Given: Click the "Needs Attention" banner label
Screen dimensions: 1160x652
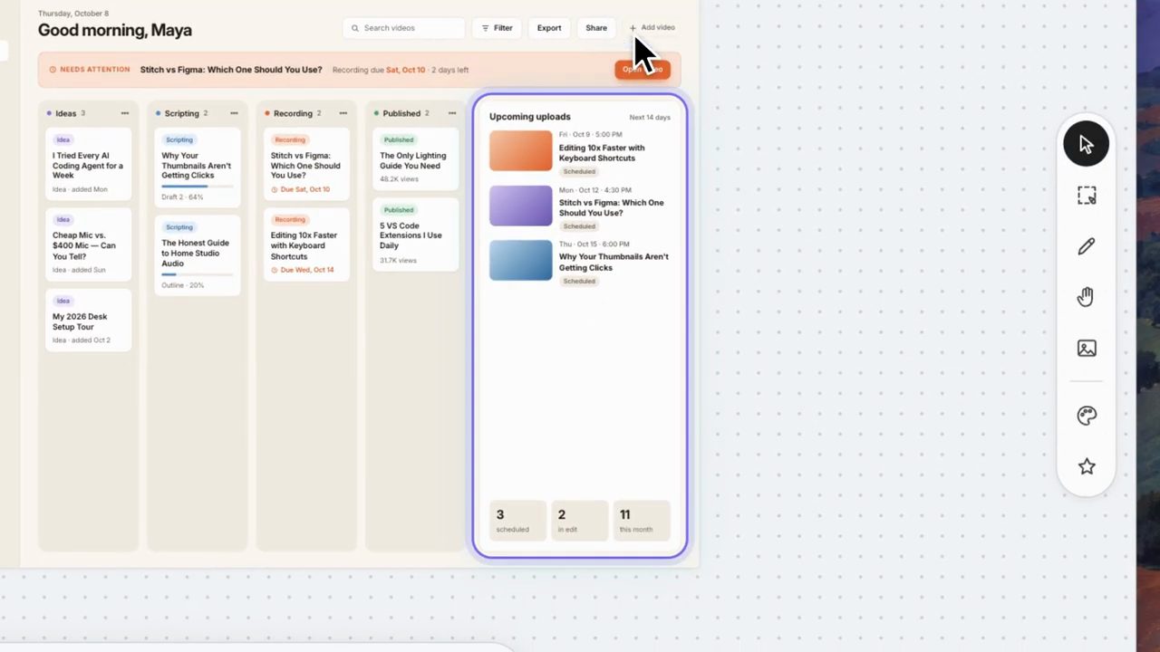Looking at the screenshot, I should pos(89,70).
